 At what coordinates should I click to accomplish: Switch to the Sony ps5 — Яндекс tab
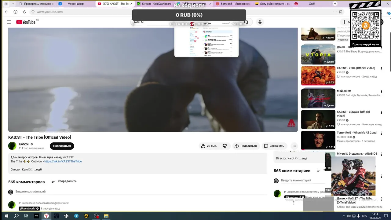click(x=233, y=4)
